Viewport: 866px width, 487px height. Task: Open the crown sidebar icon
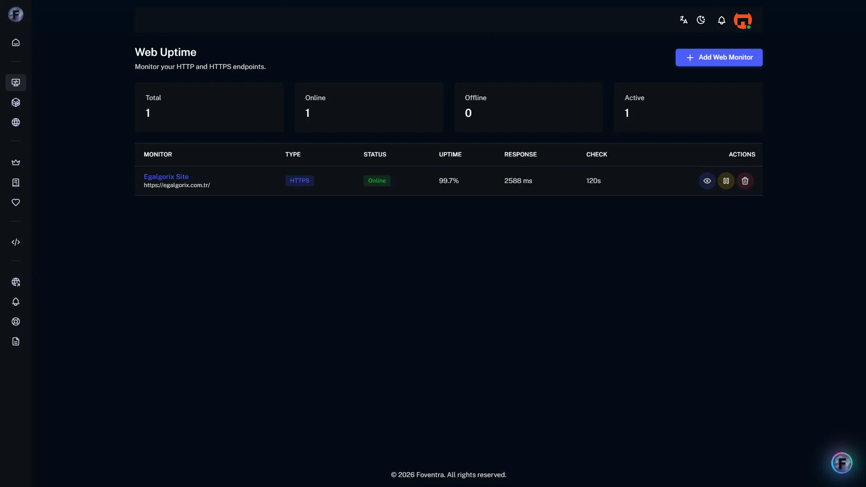tap(16, 162)
